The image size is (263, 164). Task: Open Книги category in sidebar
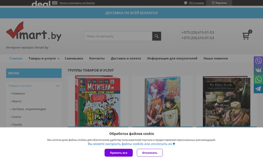[16, 117]
